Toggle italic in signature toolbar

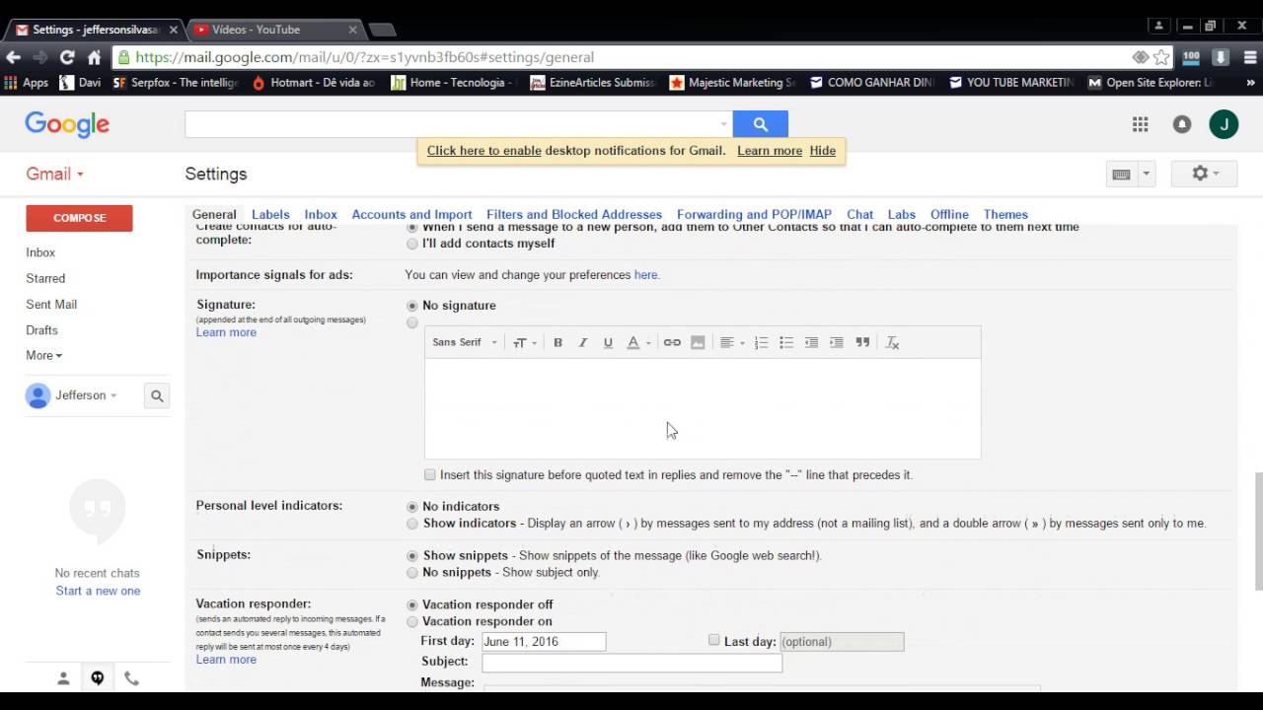[x=583, y=342]
